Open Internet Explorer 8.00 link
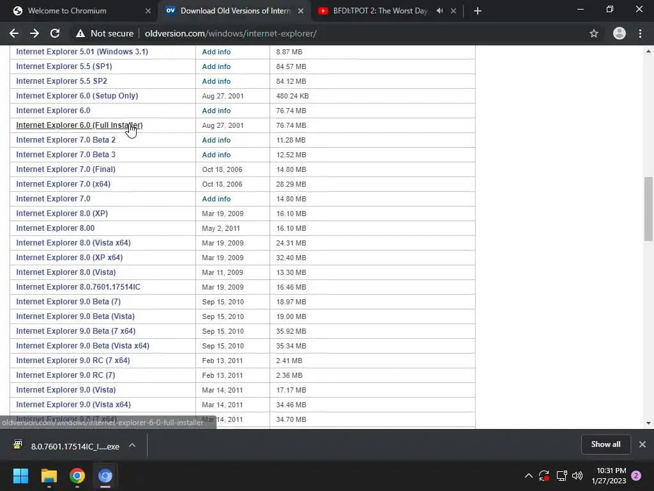 56,228
